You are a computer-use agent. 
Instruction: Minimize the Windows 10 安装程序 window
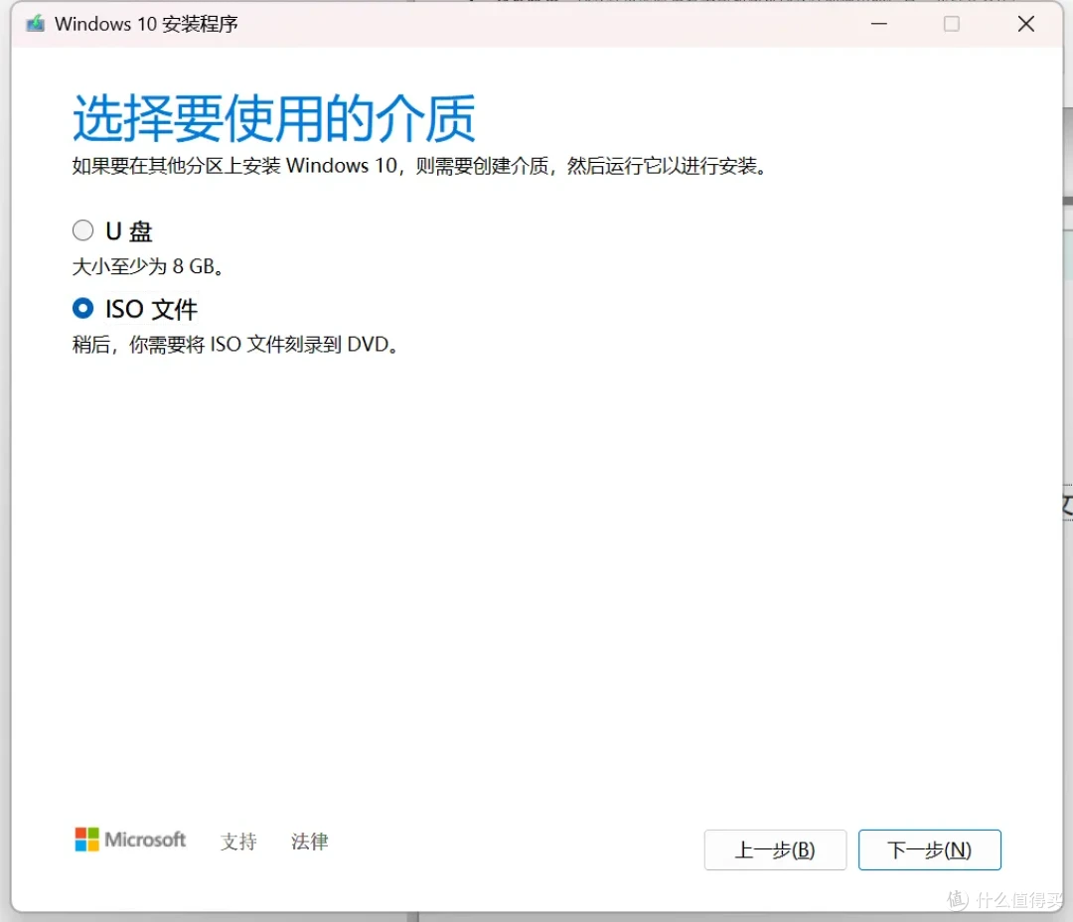tap(878, 24)
